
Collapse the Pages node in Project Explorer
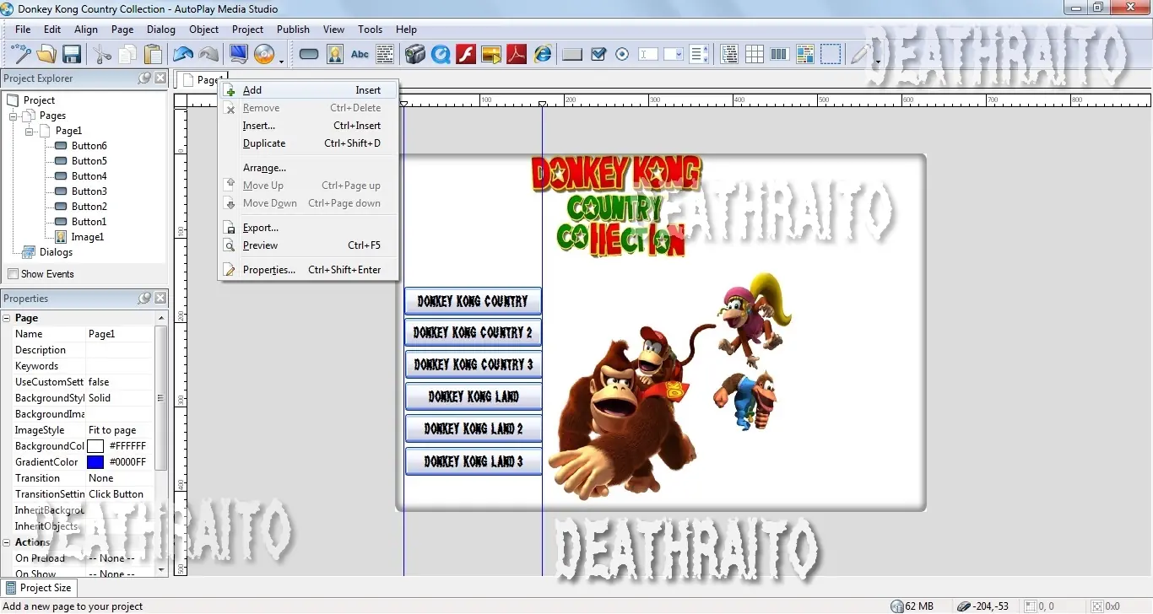click(14, 116)
